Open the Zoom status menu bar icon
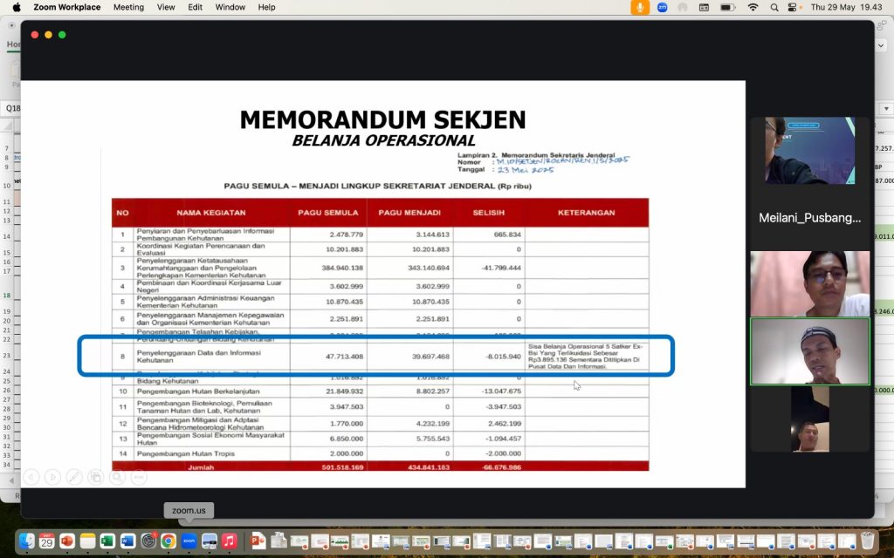Screen dimensions: 894x558 pyautogui.click(x=662, y=7)
